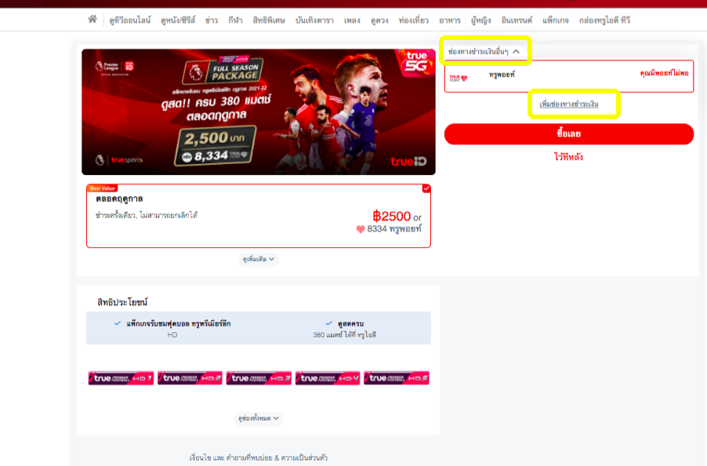
Task: Open the ความเป็นส่วนตัว privacy link
Action: 304,458
